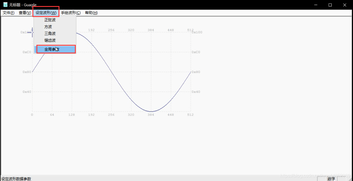This screenshot has width=353, height=181.
Task: Click the right axis label 0x80
Action: click(x=196, y=72)
